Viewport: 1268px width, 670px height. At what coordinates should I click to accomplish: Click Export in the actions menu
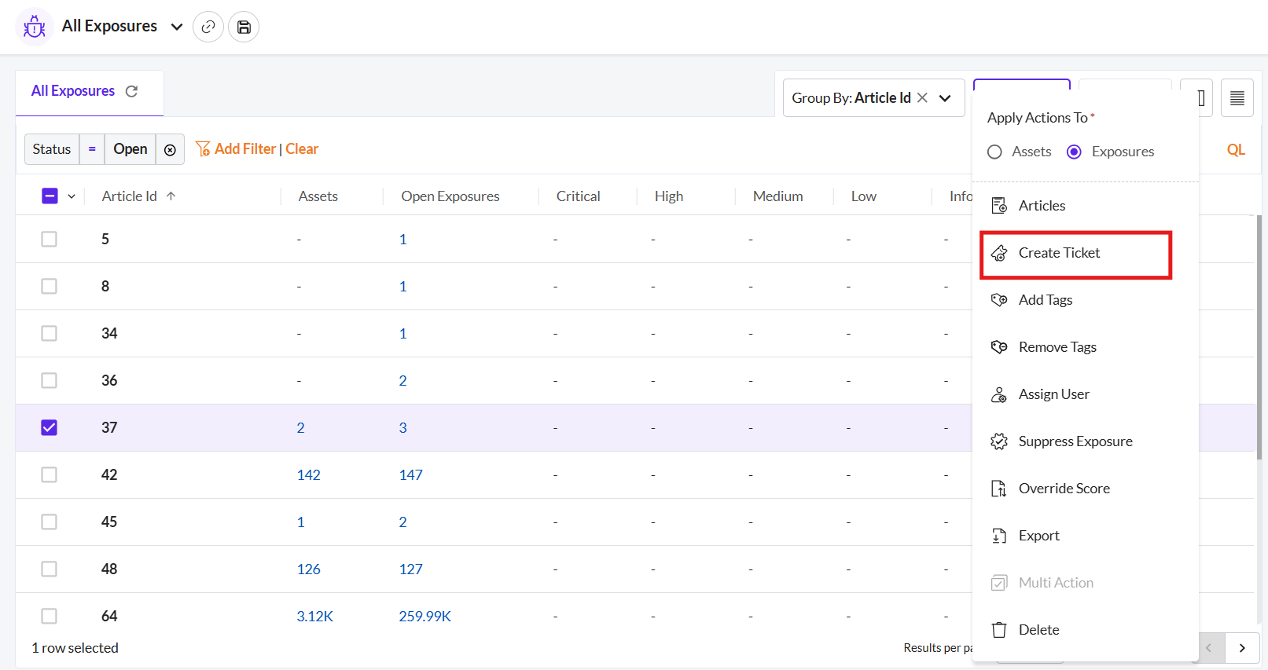coord(1038,536)
